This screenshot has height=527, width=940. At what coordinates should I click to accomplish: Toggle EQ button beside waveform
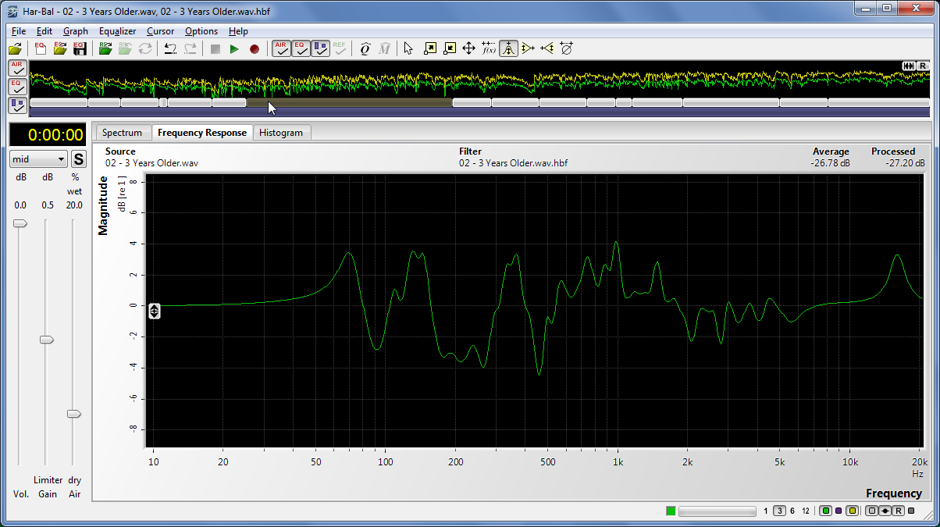(17, 86)
